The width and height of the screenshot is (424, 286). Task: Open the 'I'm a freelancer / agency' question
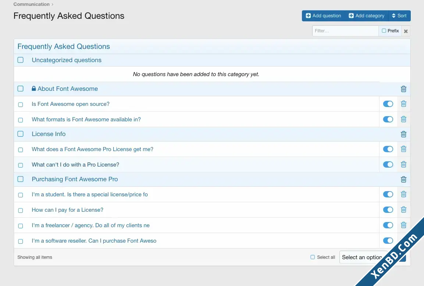click(90, 225)
